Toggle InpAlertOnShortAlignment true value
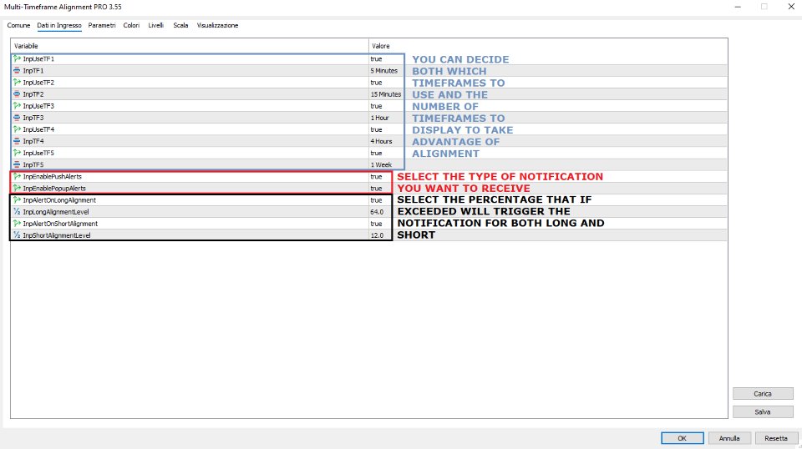The image size is (802, 449). pyautogui.click(x=377, y=223)
